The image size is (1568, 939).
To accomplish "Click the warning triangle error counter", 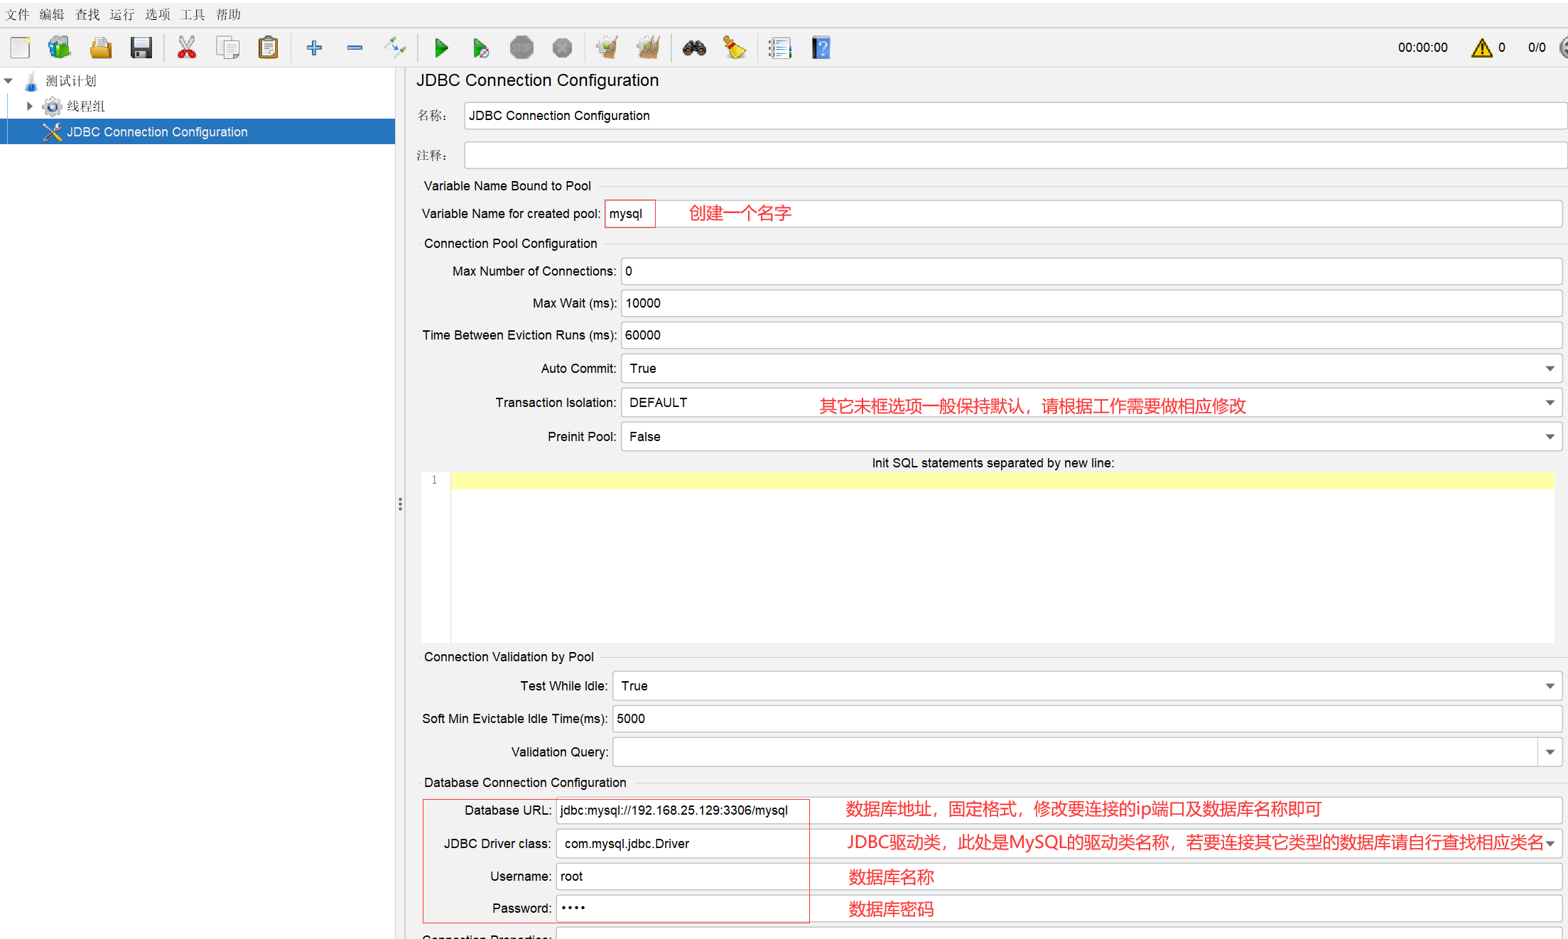I will [x=1481, y=48].
